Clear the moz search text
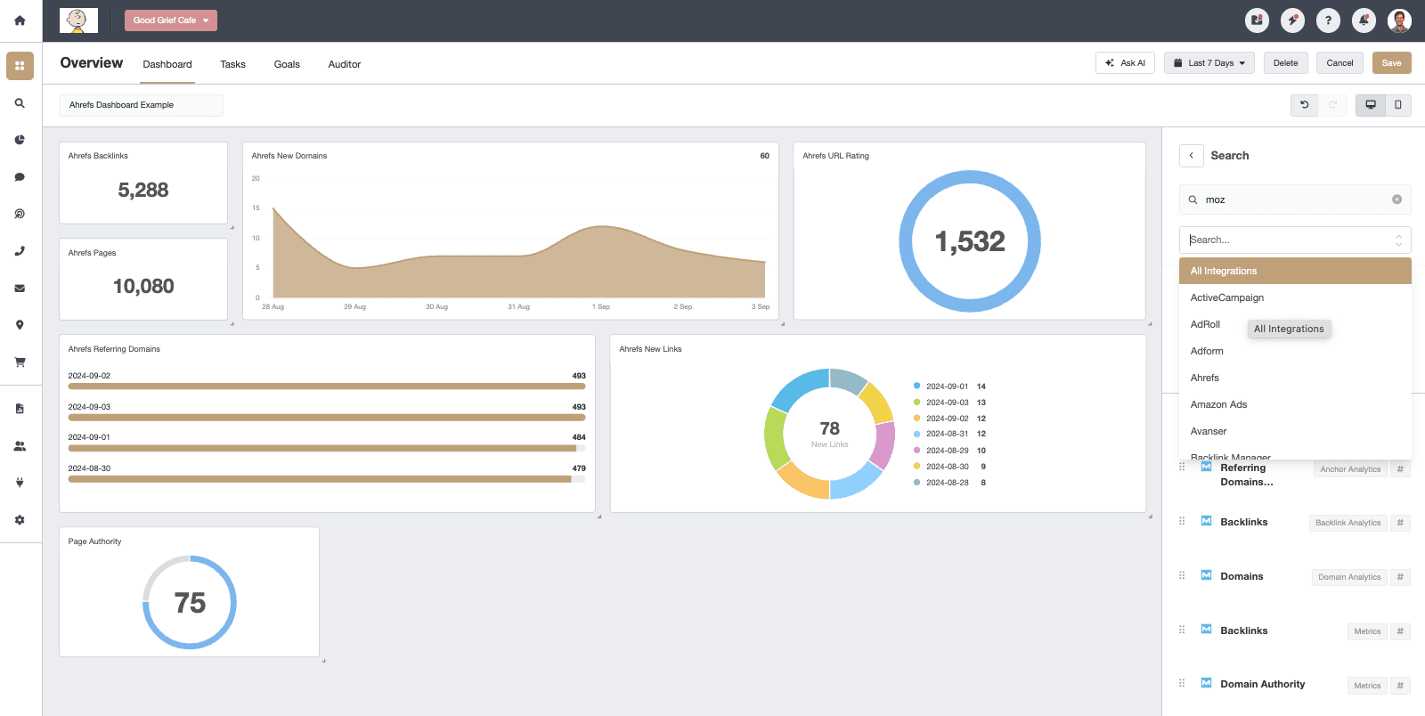1425x716 pixels. coord(1396,199)
